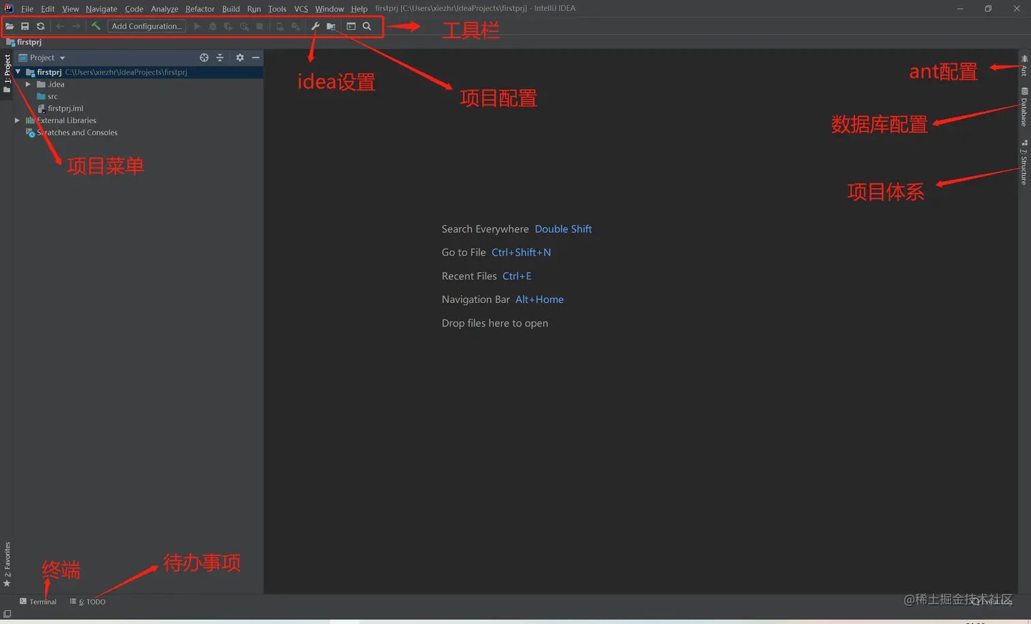
Task: Hide the Project panel with minus icon
Action: click(256, 58)
